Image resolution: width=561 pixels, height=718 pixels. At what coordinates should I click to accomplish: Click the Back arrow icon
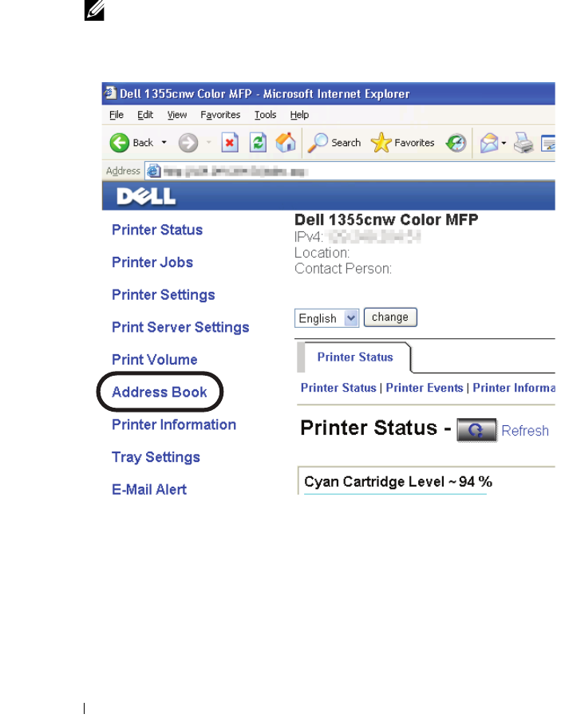(120, 143)
